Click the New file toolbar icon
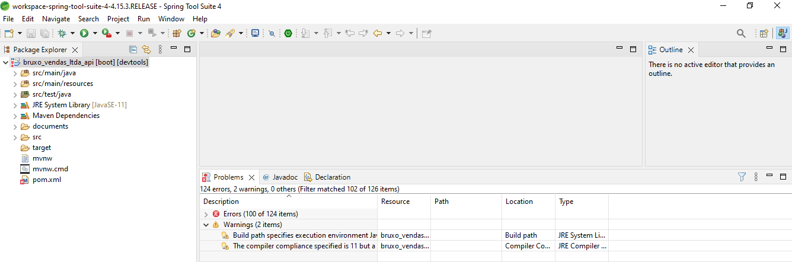 pos(9,33)
